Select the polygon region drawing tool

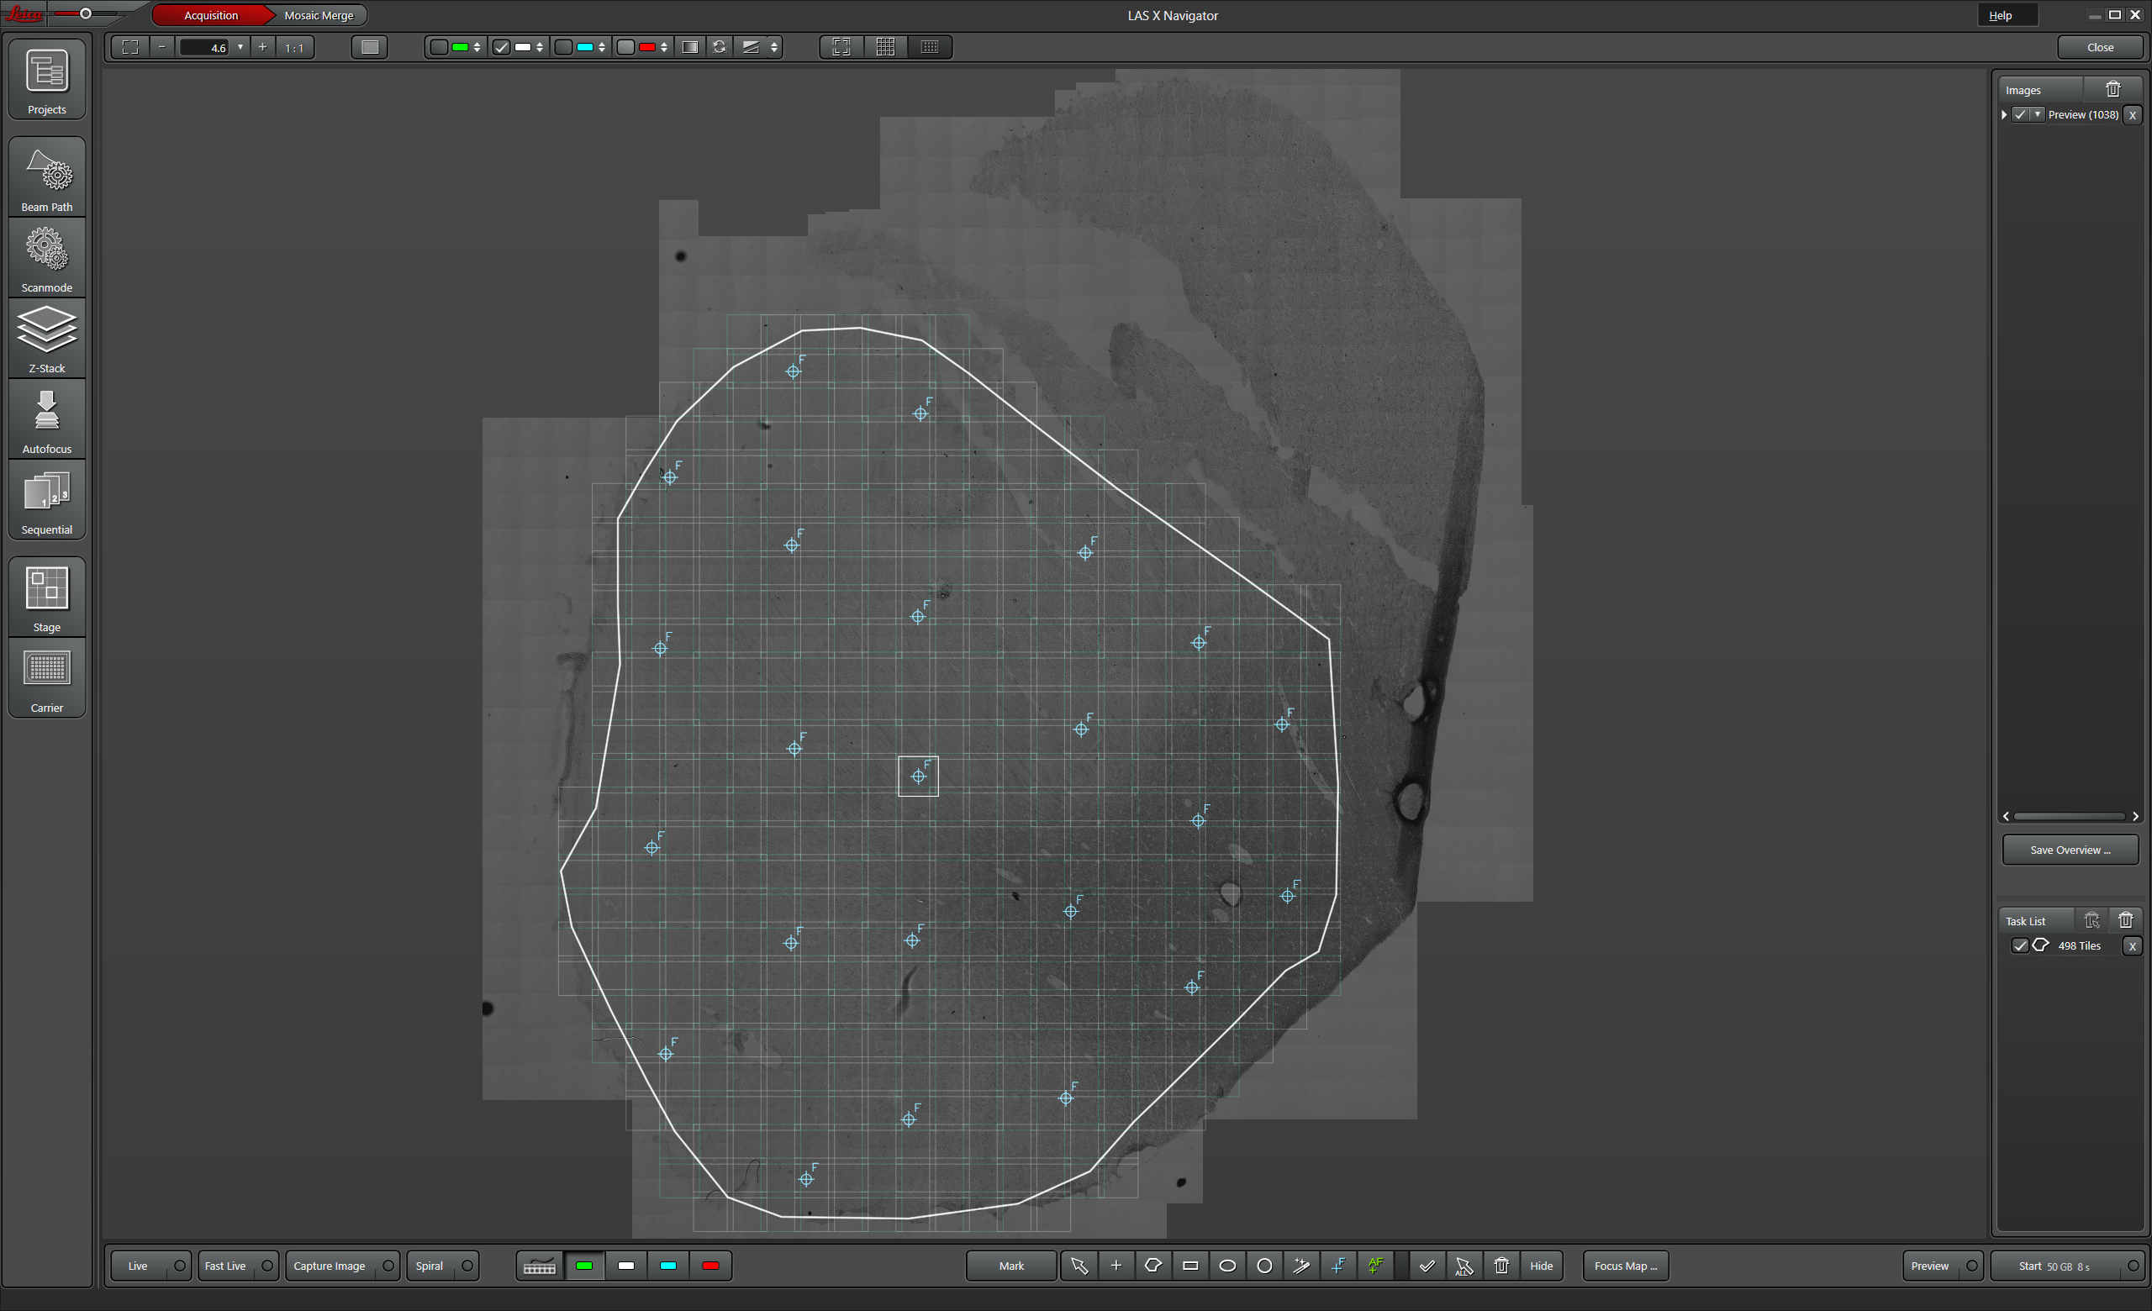coord(1152,1266)
